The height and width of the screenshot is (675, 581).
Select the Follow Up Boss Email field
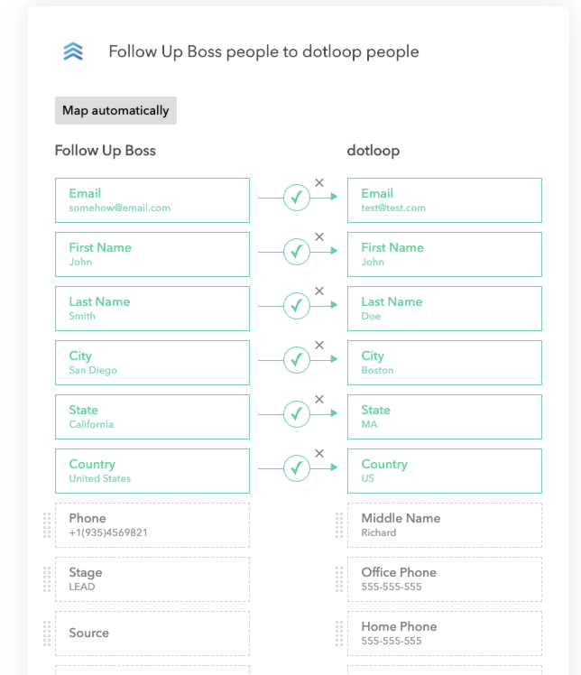coord(152,200)
